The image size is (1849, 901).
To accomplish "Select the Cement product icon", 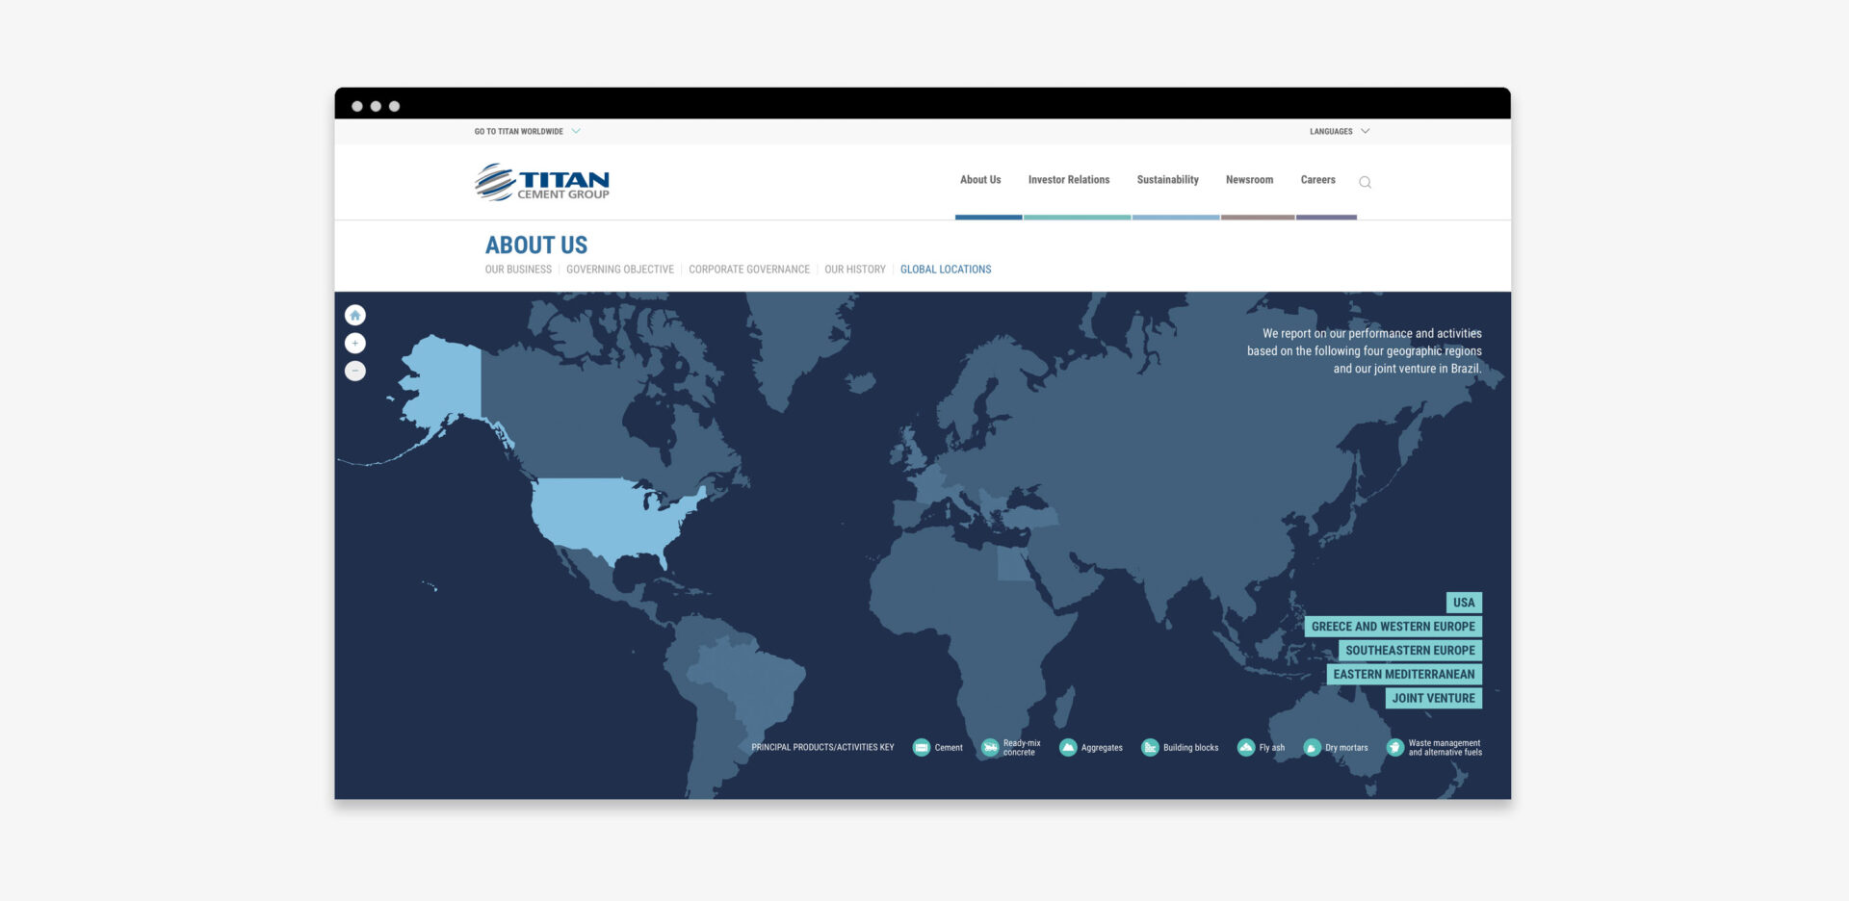I will 922,747.
